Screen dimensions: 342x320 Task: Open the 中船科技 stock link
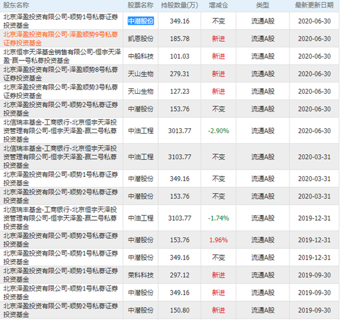point(141,56)
